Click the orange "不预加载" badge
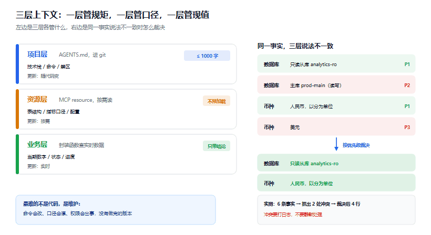This screenshot has height=235, width=431. click(217, 101)
